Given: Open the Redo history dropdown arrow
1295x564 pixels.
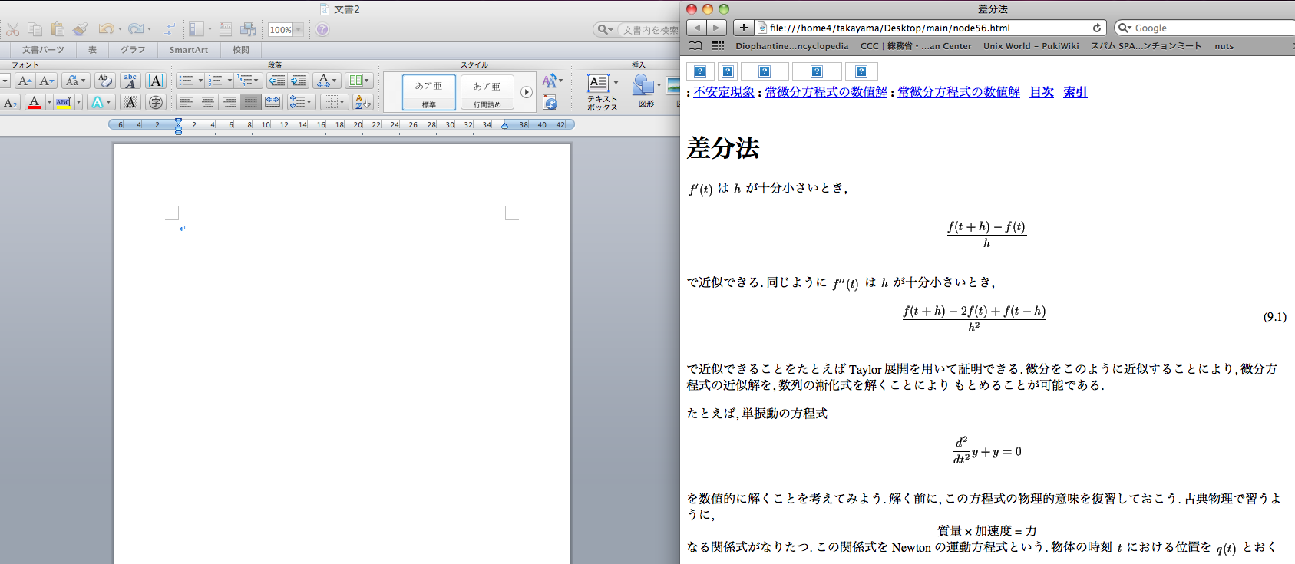Looking at the screenshot, I should pyautogui.click(x=149, y=29).
